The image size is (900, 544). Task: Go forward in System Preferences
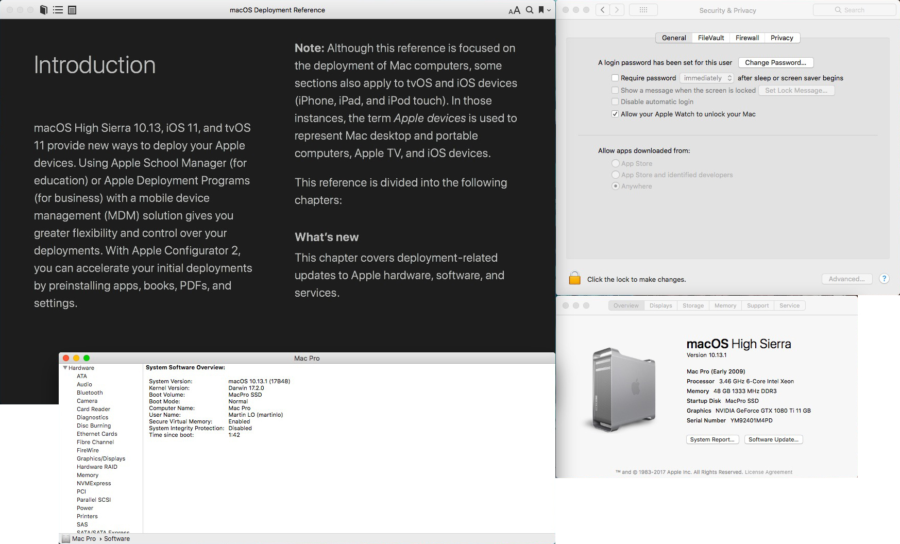617,10
